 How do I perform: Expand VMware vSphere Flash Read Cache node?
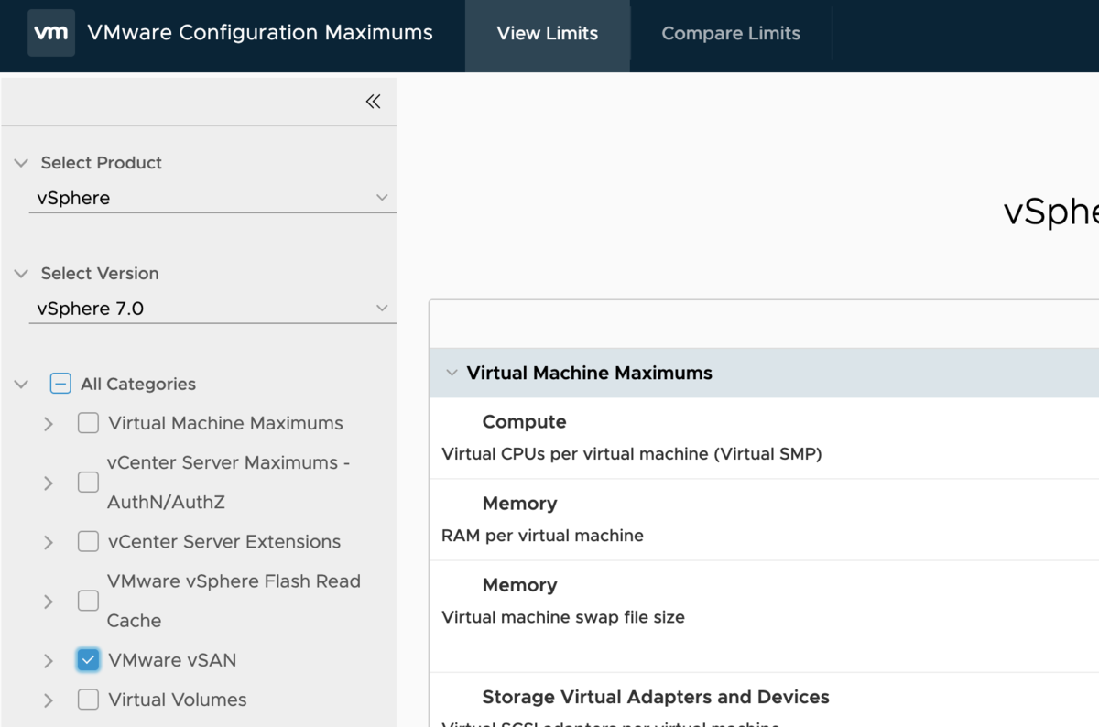click(x=49, y=602)
